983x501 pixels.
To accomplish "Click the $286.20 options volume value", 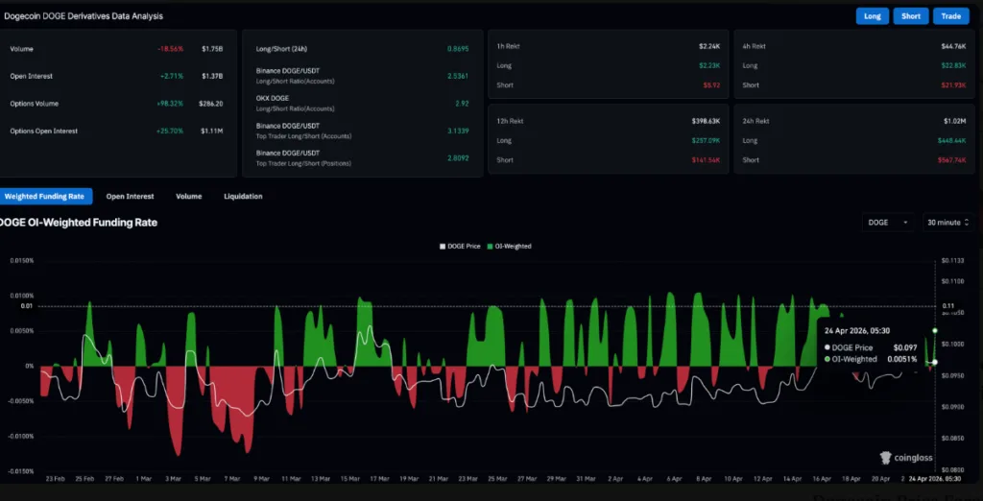I will click(211, 104).
